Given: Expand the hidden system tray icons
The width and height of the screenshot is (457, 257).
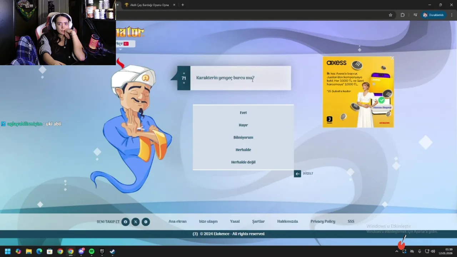Looking at the screenshot, I should tap(396, 251).
